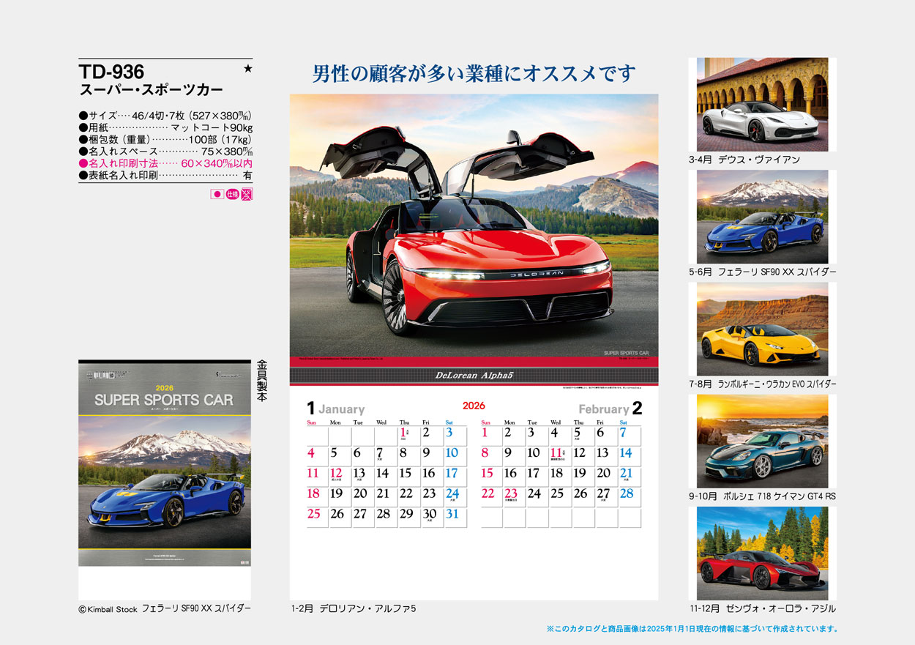Viewport: 915px width, 645px height.
Task: Select the Porsche 718 Cayman GT4 RS thumbnail
Action: click(x=762, y=441)
